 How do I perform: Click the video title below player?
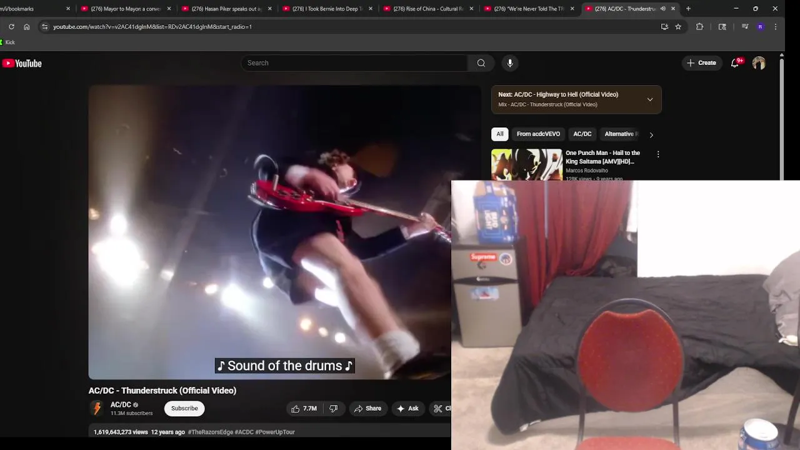click(x=162, y=391)
